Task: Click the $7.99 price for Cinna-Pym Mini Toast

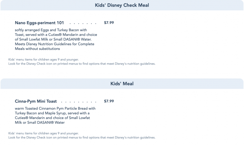Action: coord(109,101)
